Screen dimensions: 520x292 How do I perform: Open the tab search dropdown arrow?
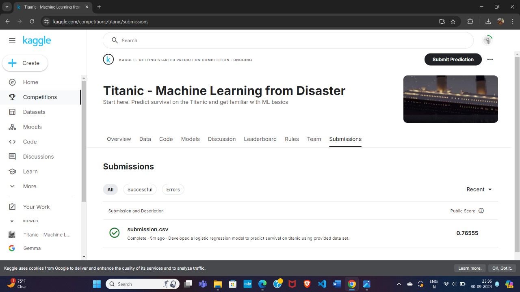click(7, 7)
